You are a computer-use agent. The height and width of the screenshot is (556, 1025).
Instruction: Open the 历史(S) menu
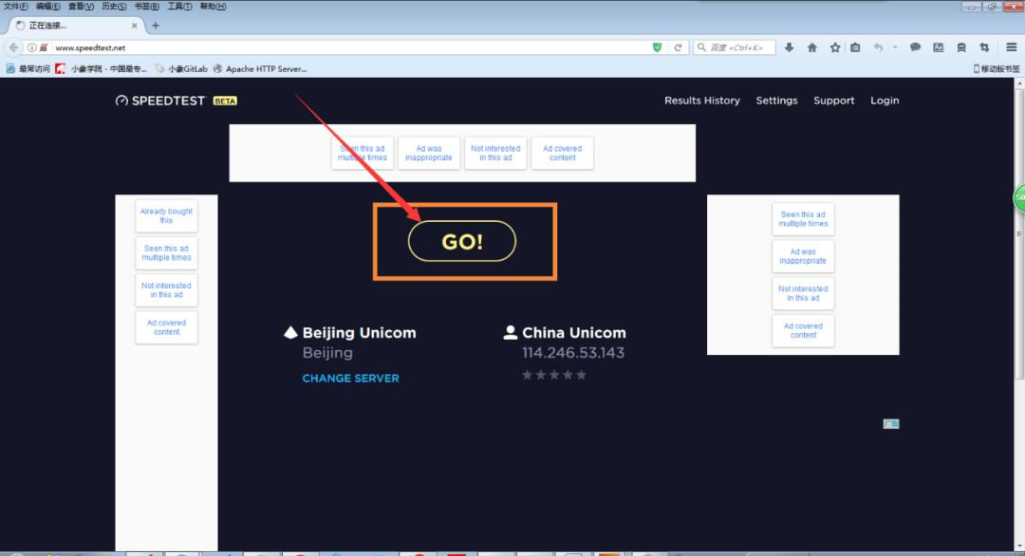(114, 7)
